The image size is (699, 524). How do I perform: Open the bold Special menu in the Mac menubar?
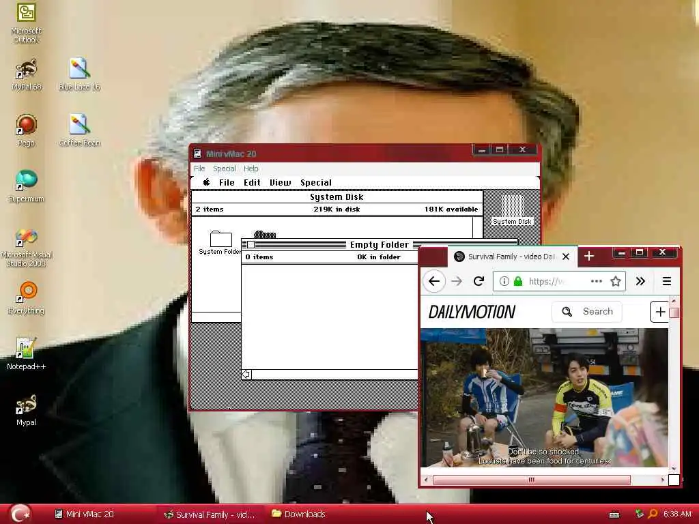click(315, 182)
